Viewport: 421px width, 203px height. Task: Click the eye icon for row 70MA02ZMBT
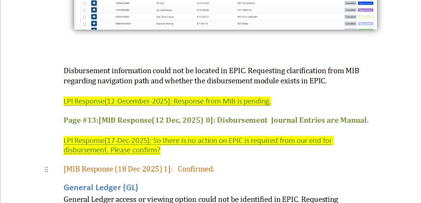(x=94, y=3)
